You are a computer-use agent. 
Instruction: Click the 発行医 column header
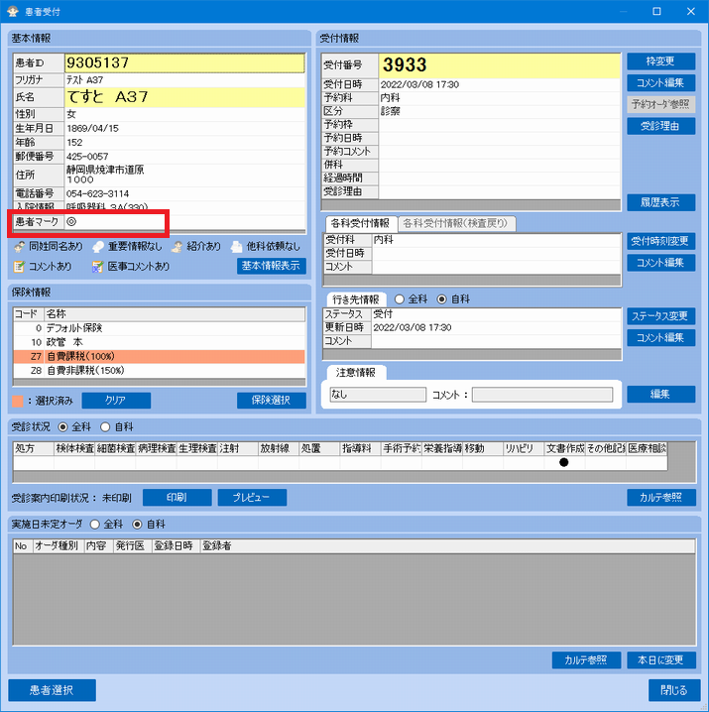132,546
